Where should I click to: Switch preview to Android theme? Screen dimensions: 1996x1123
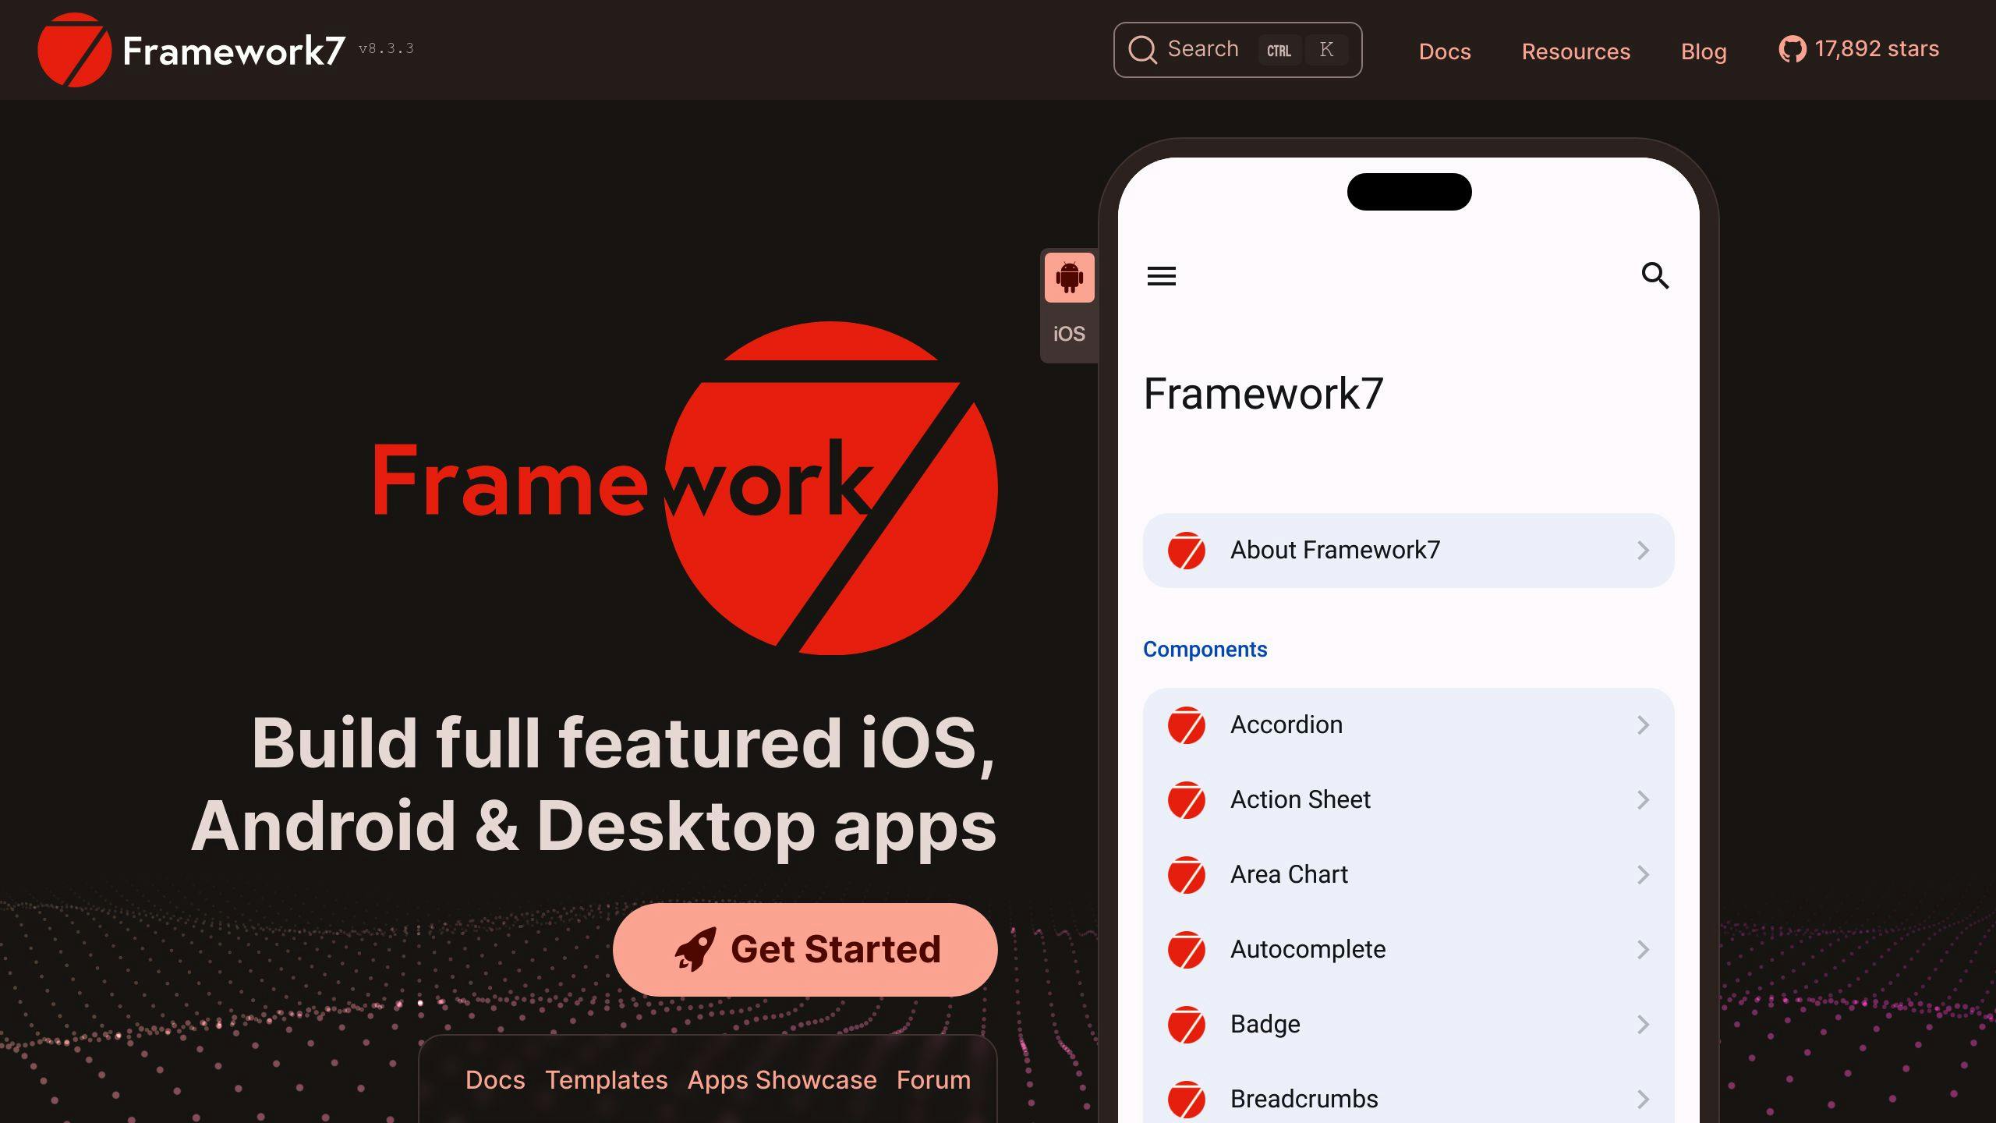1068,277
